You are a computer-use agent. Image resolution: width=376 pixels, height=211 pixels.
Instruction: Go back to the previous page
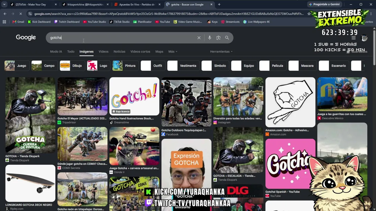tap(5, 14)
